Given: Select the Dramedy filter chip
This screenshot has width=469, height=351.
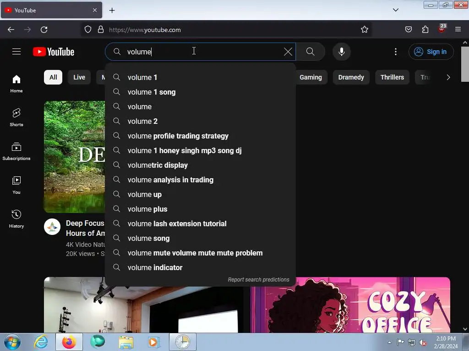Looking at the screenshot, I should coord(351,77).
